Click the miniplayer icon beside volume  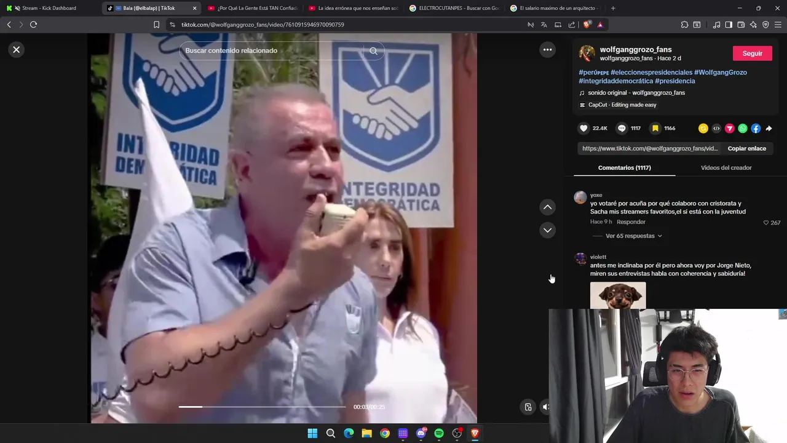click(528, 407)
